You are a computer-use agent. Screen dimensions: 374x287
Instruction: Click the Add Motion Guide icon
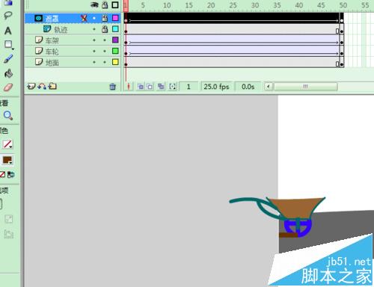(x=42, y=87)
